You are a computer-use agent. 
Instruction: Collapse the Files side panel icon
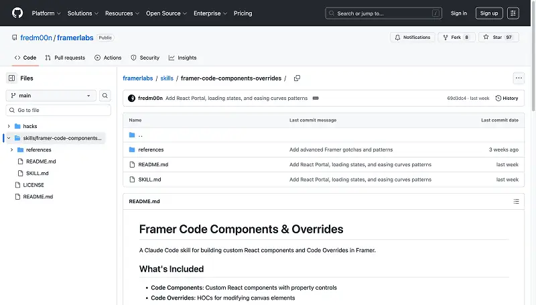pyautogui.click(x=11, y=78)
